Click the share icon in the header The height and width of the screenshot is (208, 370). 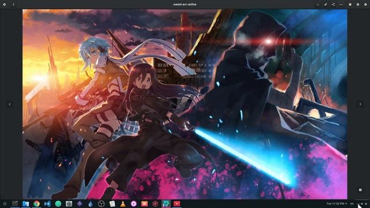coord(333,5)
